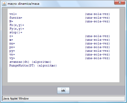The image size is (127, 103).
Task: Select the 'stop()=' line
Action: [16, 33]
